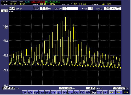Click the rightmost blue indicator before RPT

coord(105,92)
